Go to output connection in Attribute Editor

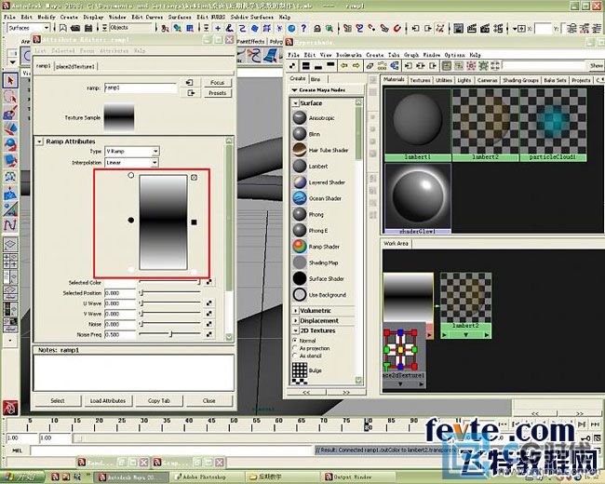coord(190,93)
